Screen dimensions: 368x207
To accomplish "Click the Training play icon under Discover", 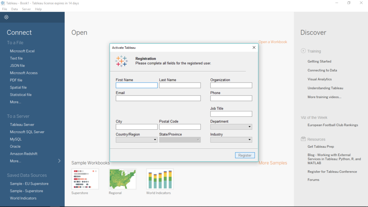I will click(304, 51).
